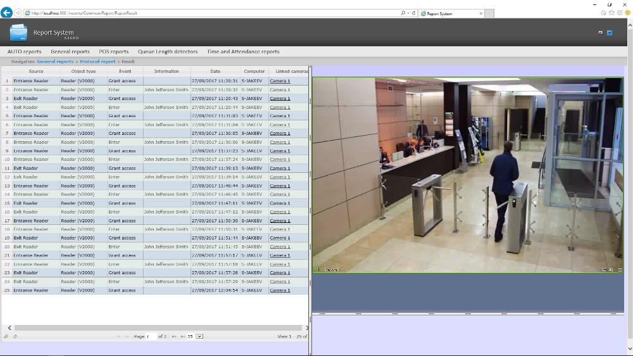The height and width of the screenshot is (356, 633).
Task: Click the video timeline bar under the camera view
Action: (467, 313)
